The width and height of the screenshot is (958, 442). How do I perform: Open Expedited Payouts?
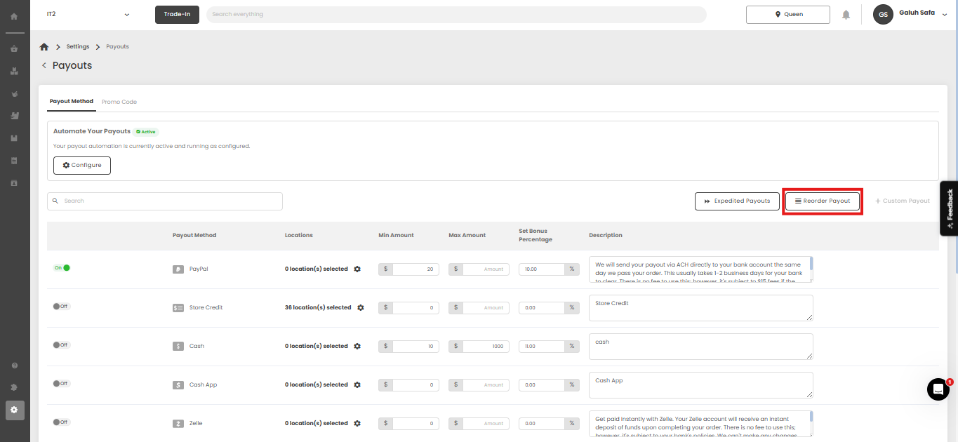point(737,201)
